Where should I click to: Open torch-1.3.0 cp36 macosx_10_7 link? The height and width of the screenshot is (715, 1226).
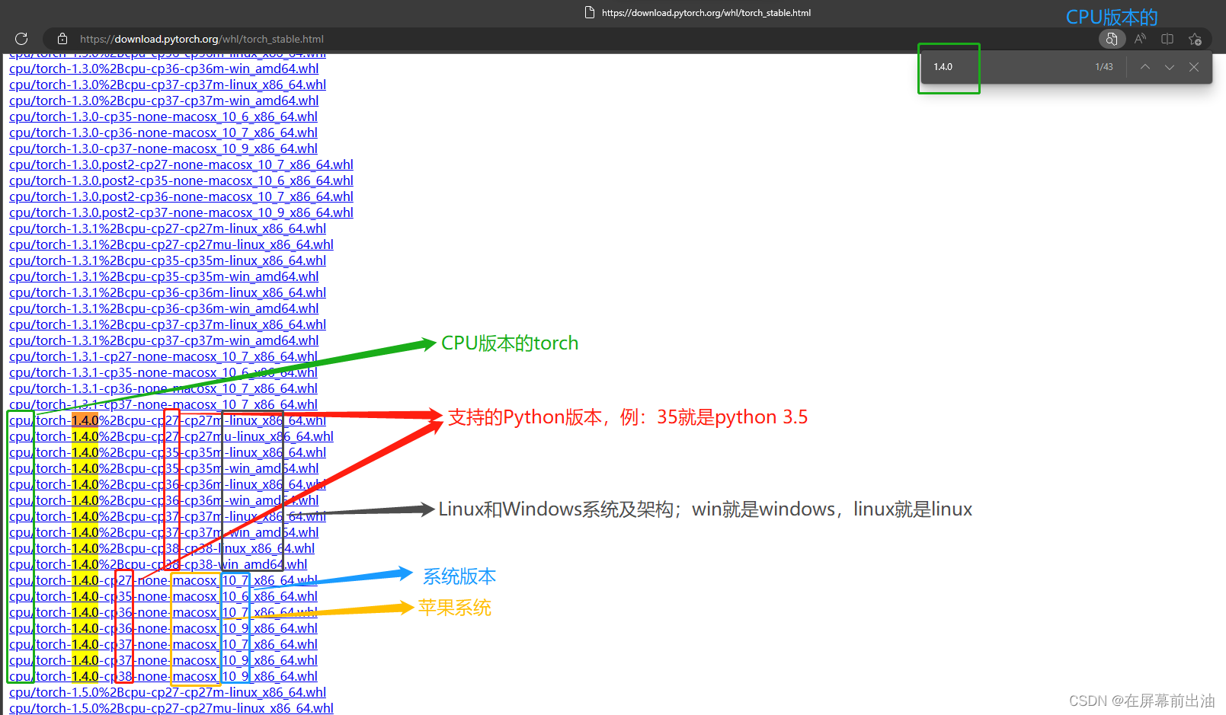tap(163, 132)
